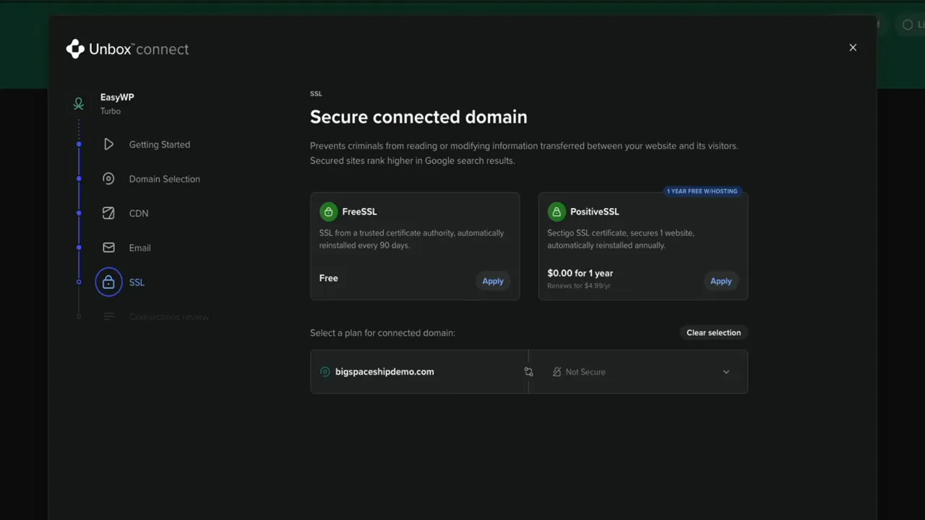The image size is (925, 520).
Task: Expand the Not Secure plan dropdown chevron
Action: (726, 372)
